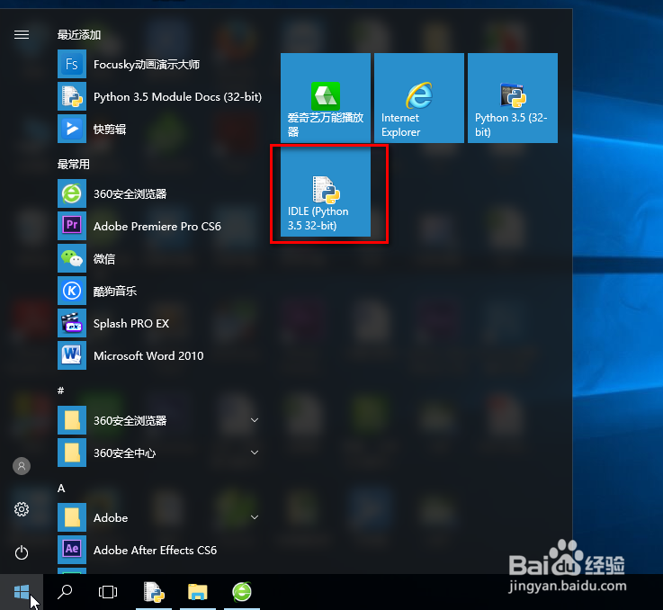Launch Focusky动画演示大师 from recently added
663x610 pixels.
[x=160, y=64]
